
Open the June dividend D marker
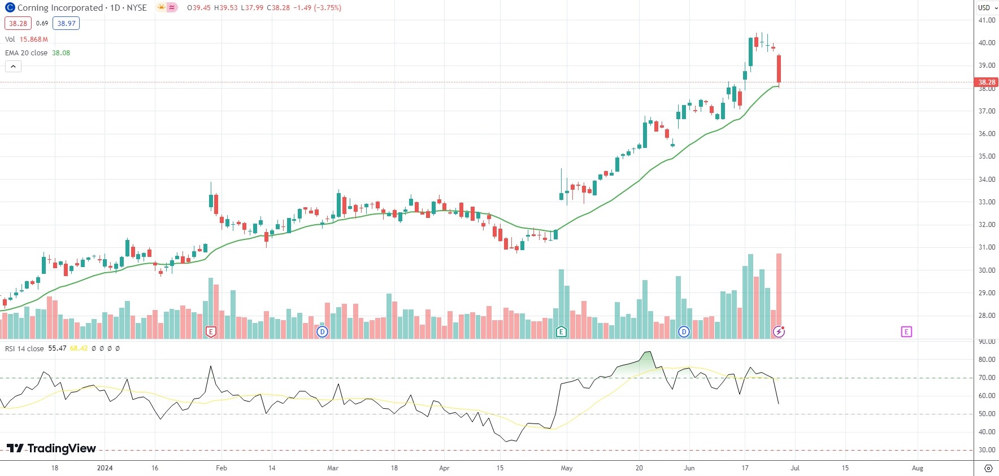pos(684,332)
